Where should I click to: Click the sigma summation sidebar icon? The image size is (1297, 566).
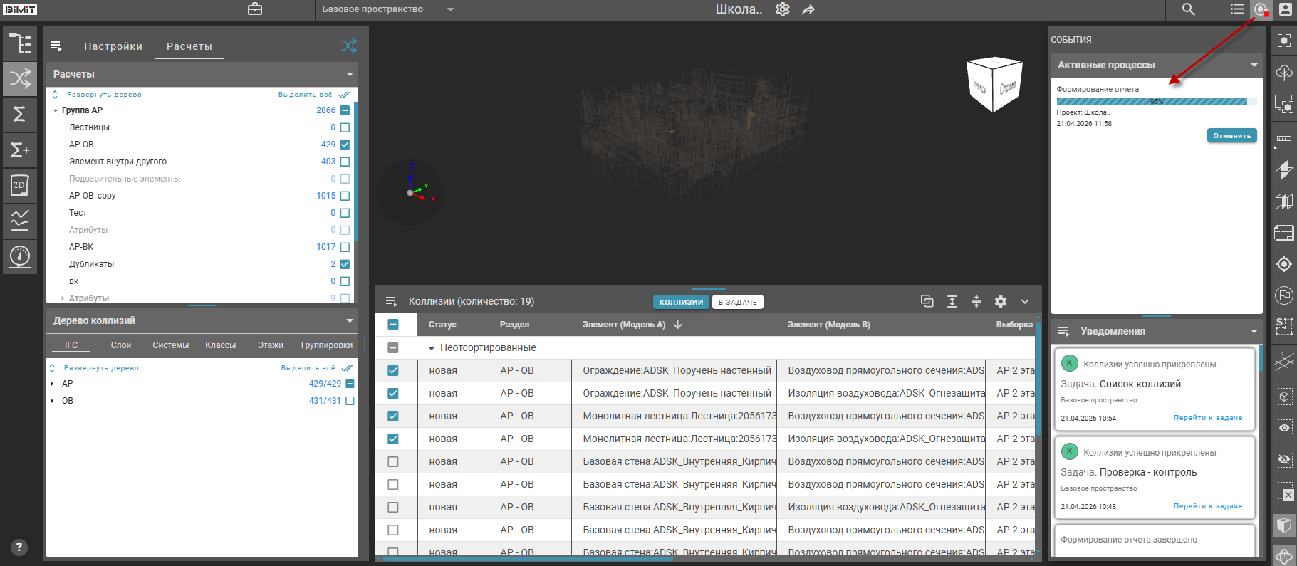tap(20, 114)
